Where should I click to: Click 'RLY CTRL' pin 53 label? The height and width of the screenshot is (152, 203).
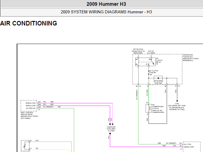pyautogui.click(x=188, y=144)
